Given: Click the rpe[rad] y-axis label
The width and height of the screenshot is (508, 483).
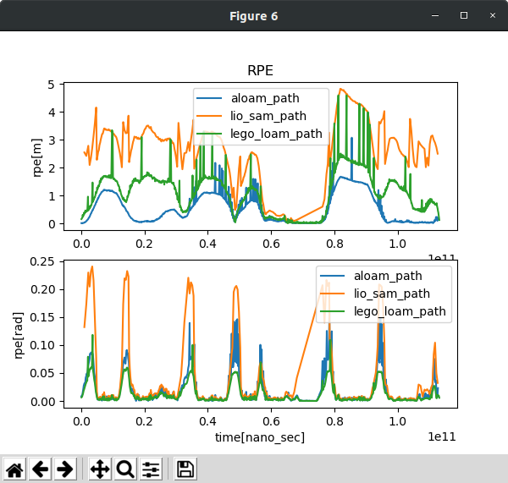Looking at the screenshot, I should (x=19, y=335).
